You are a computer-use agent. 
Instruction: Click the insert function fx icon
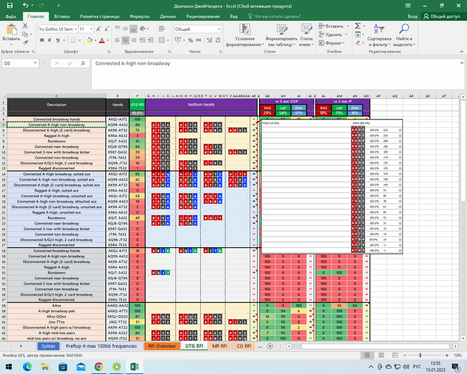[x=83, y=63]
